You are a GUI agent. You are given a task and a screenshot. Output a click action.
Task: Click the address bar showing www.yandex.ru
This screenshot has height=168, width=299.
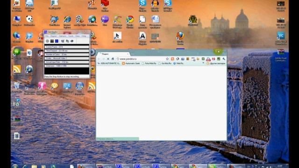coord(142,59)
